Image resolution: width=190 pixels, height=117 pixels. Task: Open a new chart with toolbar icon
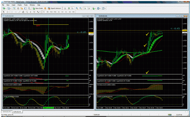click(x=4, y=8)
